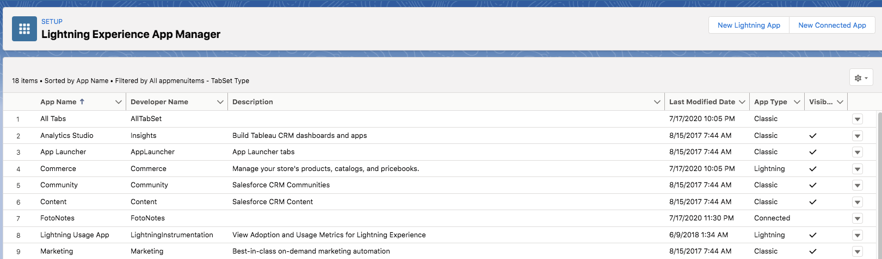The image size is (882, 259).
Task: Click the New Connected App button
Action: pos(832,25)
